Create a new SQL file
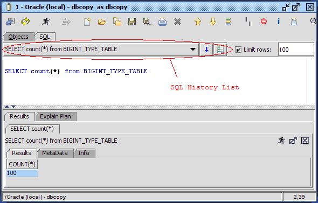This screenshot has width=318, height=203. pos(87,22)
